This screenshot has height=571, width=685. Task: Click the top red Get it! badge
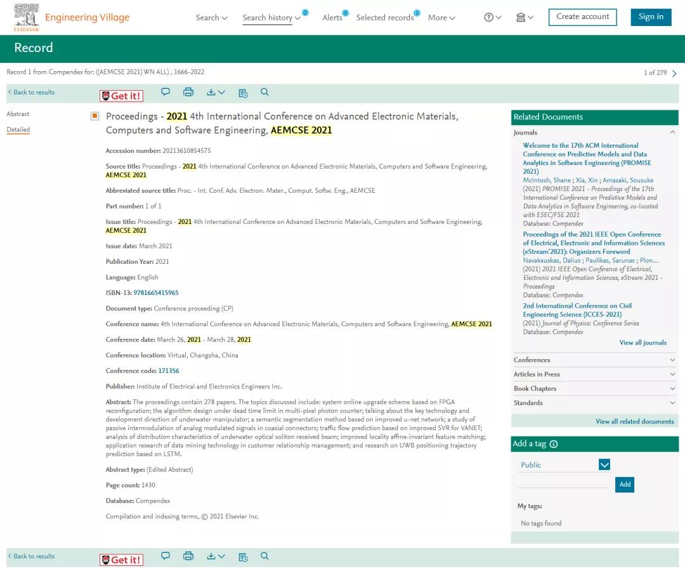pos(122,96)
